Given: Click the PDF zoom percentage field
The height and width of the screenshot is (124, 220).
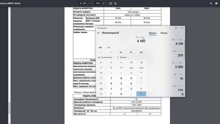Looking at the screenshot, I should (x=98, y=3).
